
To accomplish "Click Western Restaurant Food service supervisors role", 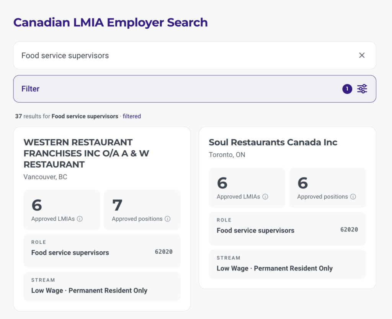I will click(70, 252).
